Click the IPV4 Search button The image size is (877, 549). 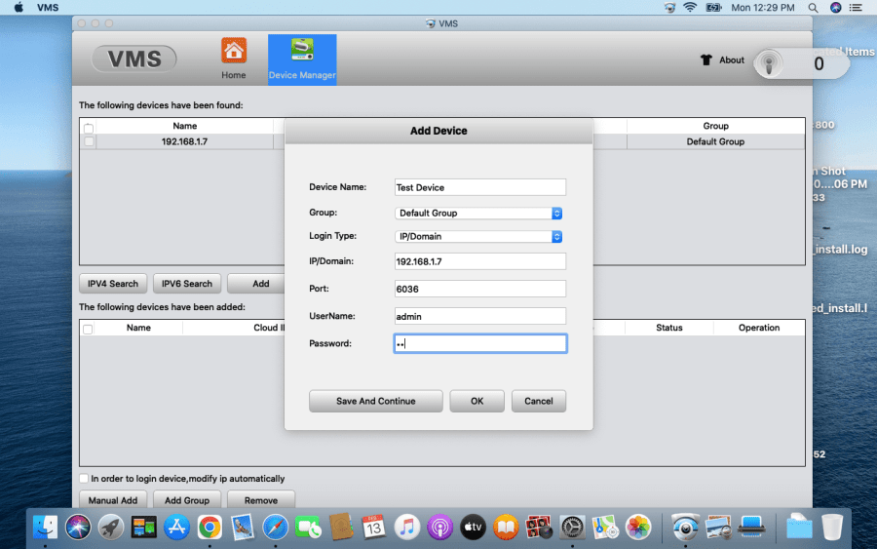pos(113,284)
